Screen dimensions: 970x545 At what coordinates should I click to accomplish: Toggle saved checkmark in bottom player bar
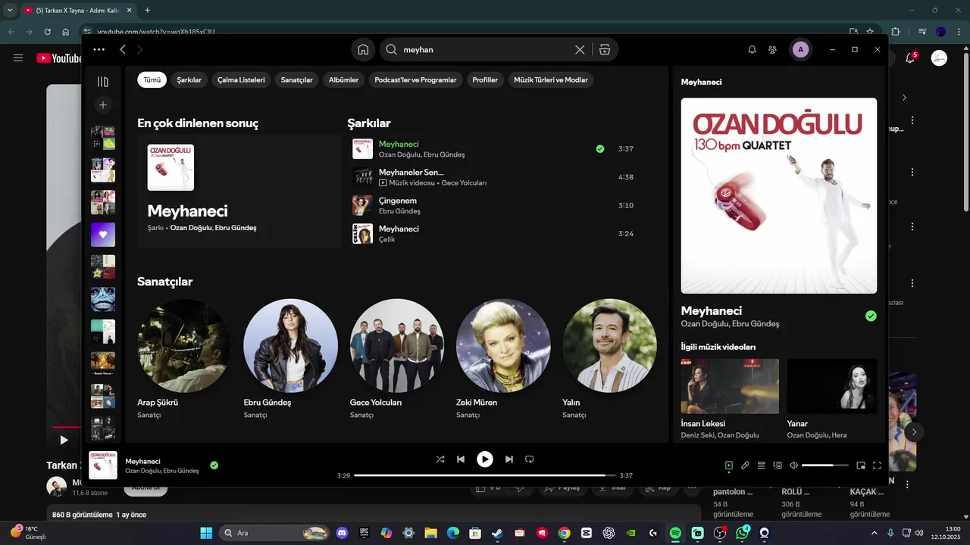click(x=214, y=466)
